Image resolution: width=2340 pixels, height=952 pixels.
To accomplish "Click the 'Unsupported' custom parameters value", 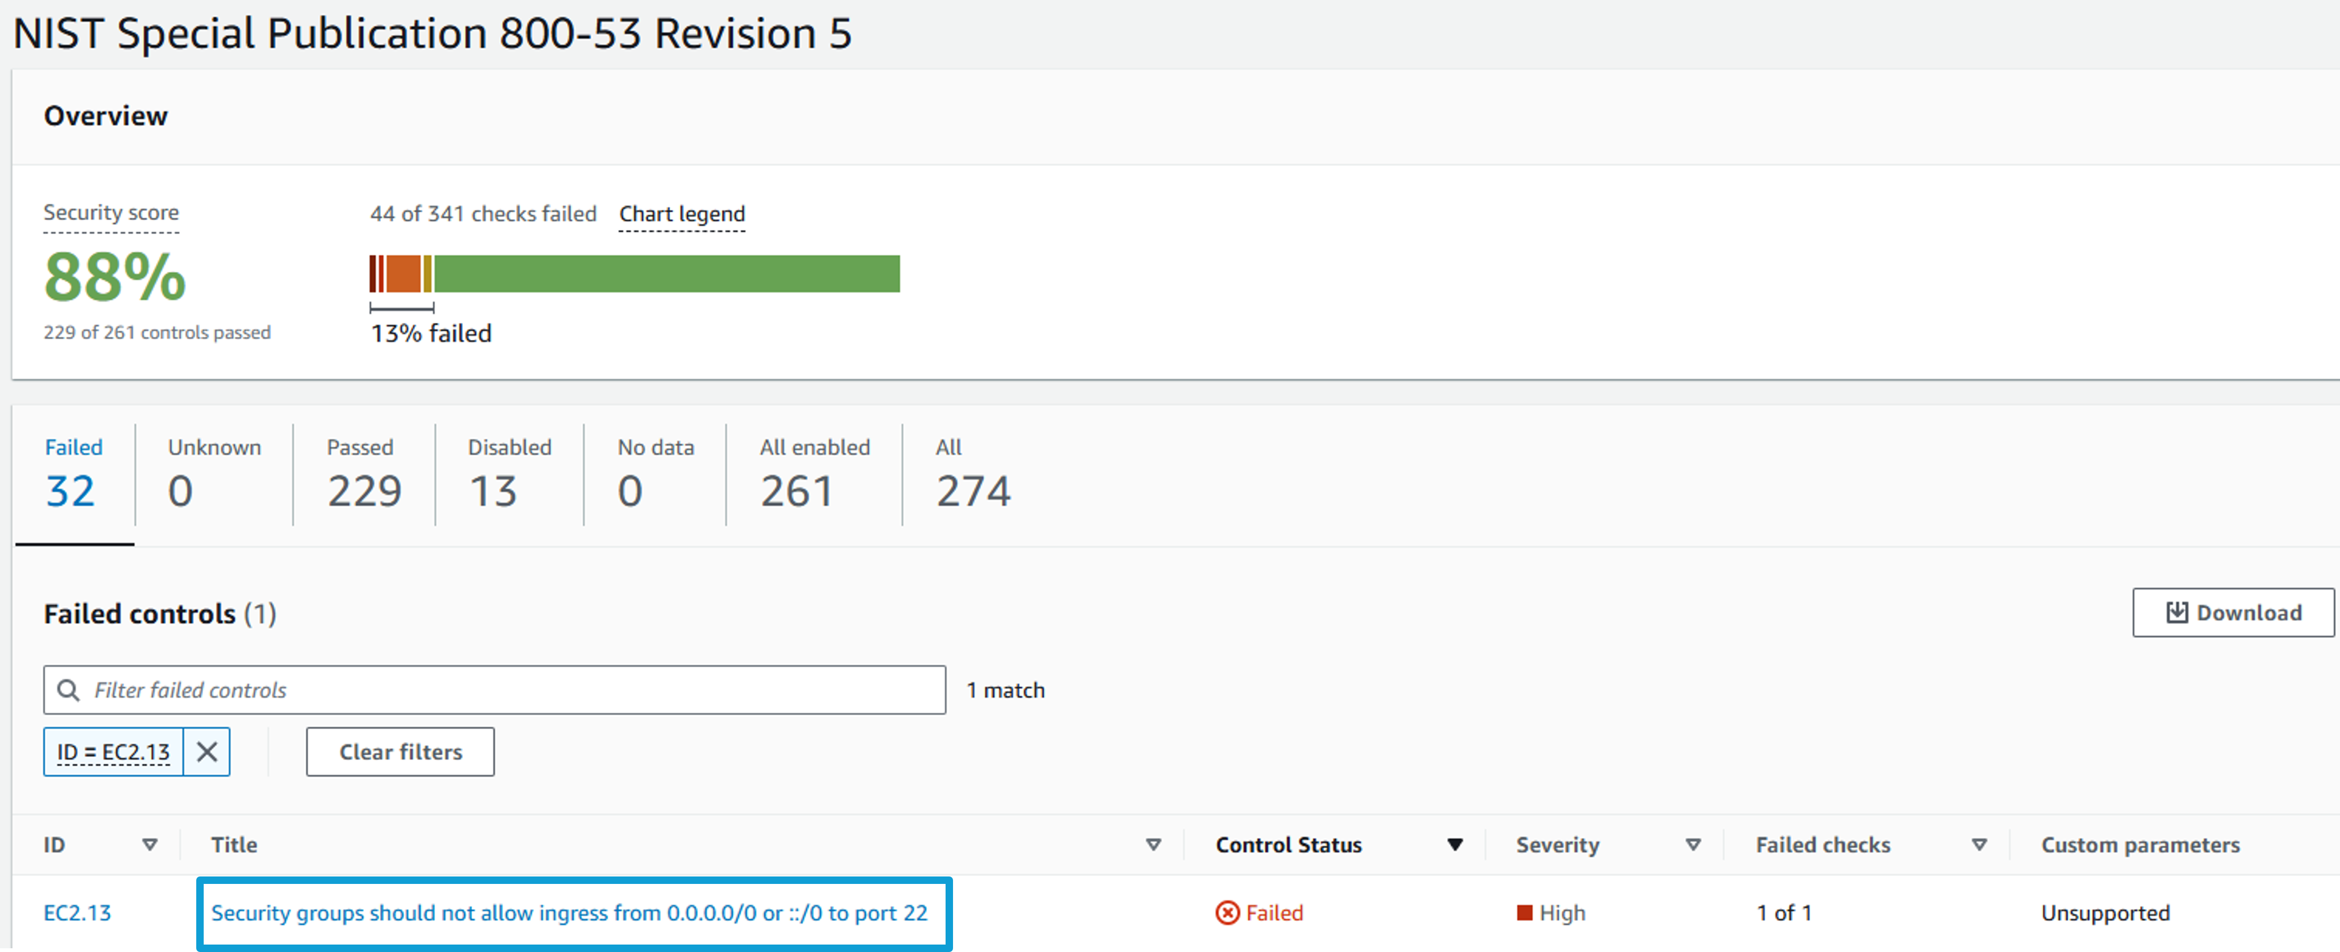I will click(x=2105, y=912).
